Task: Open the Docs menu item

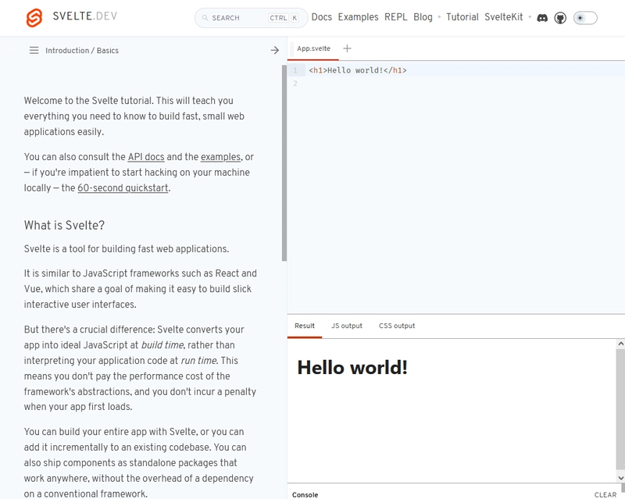Action: [321, 17]
